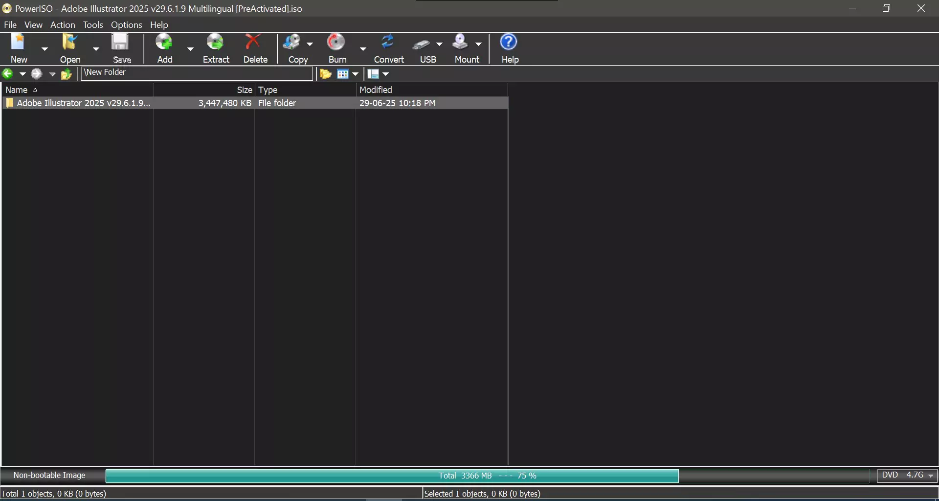The width and height of the screenshot is (939, 501).
Task: Extract files with the Extract icon
Action: [215, 43]
